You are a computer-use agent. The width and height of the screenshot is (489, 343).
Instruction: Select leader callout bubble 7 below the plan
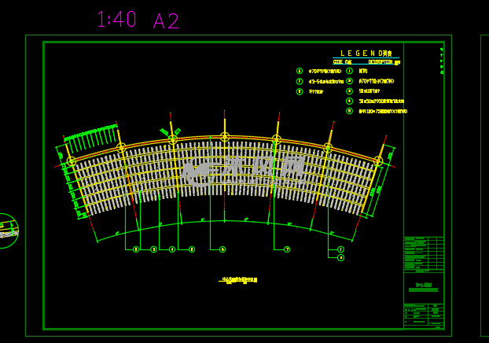(287, 249)
